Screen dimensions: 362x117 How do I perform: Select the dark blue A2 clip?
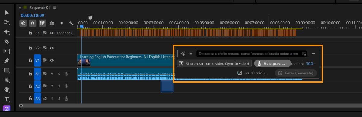tap(167, 86)
